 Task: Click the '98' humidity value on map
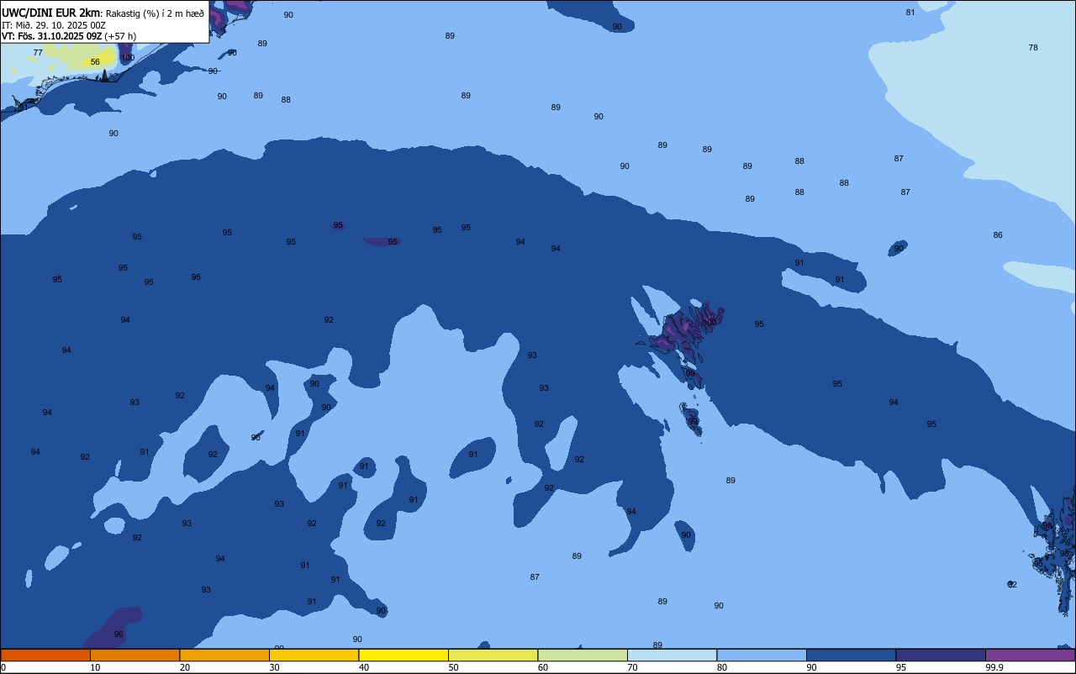tap(1047, 526)
